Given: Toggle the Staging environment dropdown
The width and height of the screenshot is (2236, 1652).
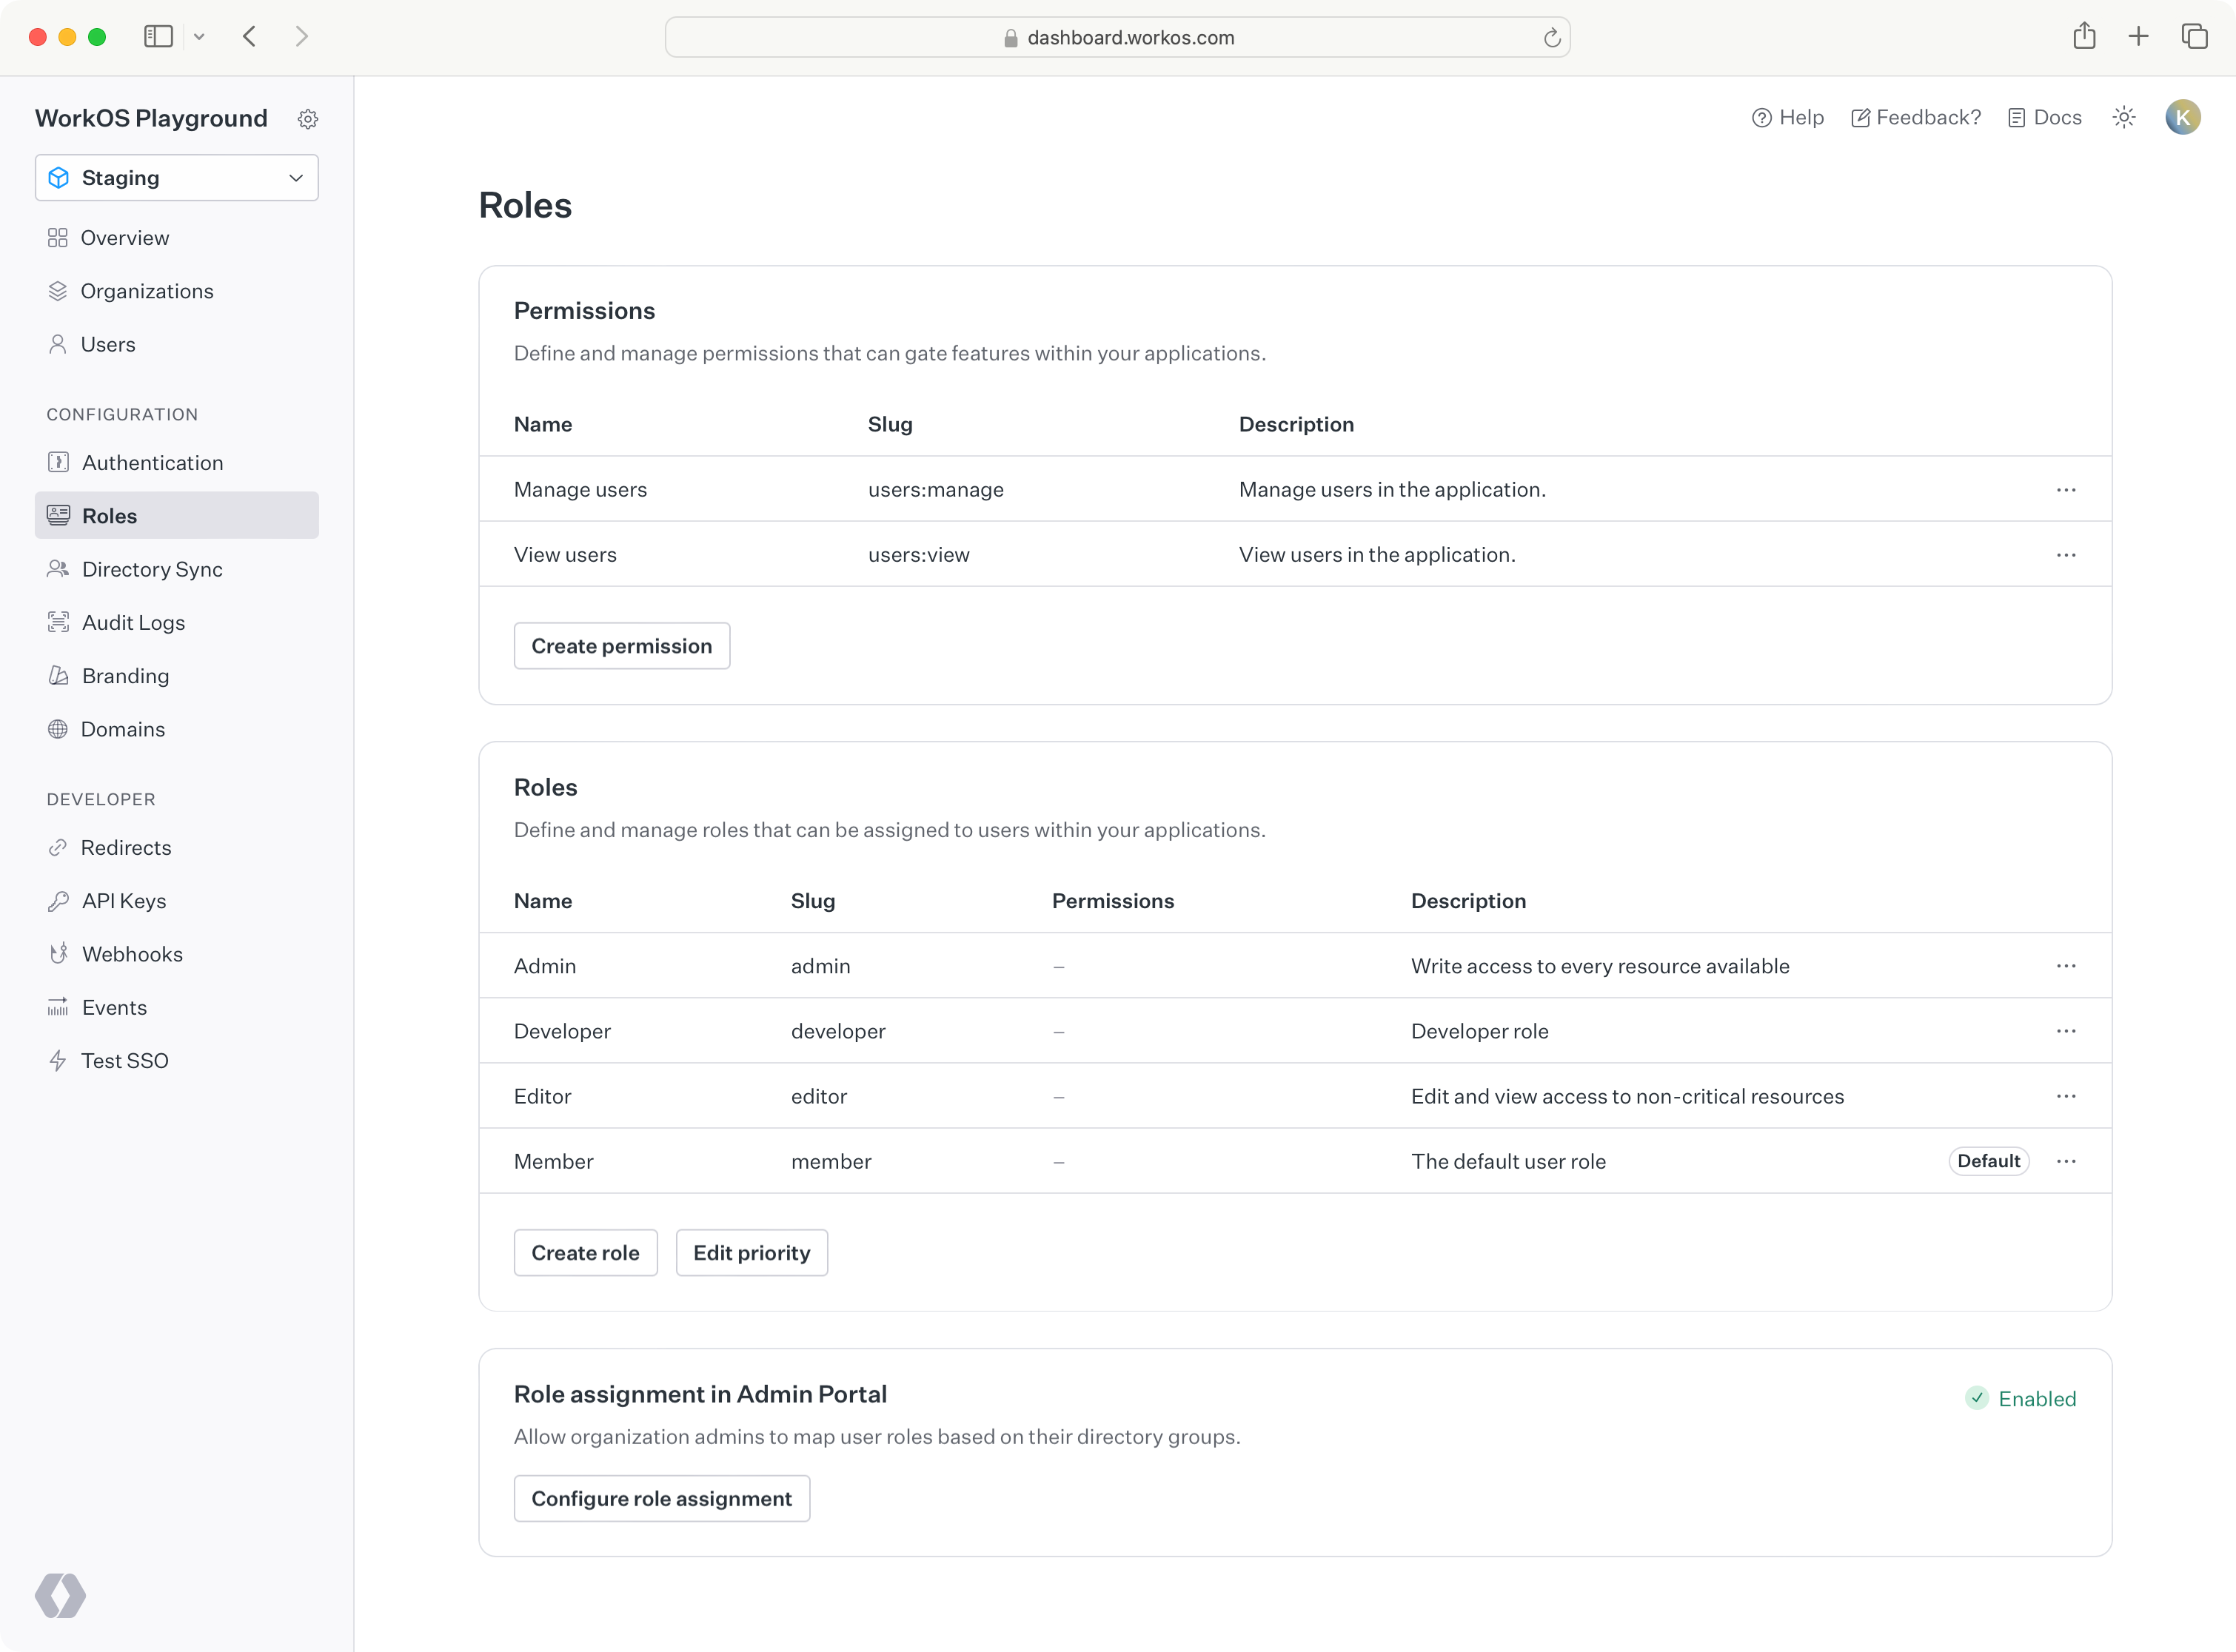Looking at the screenshot, I should click(175, 177).
